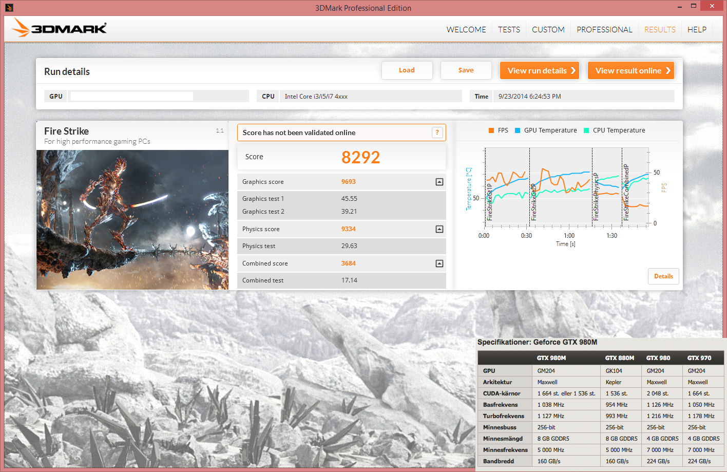Switch to the Tests tab
The width and height of the screenshot is (727, 472).
pyautogui.click(x=509, y=30)
